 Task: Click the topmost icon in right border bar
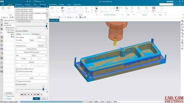coord(182,21)
